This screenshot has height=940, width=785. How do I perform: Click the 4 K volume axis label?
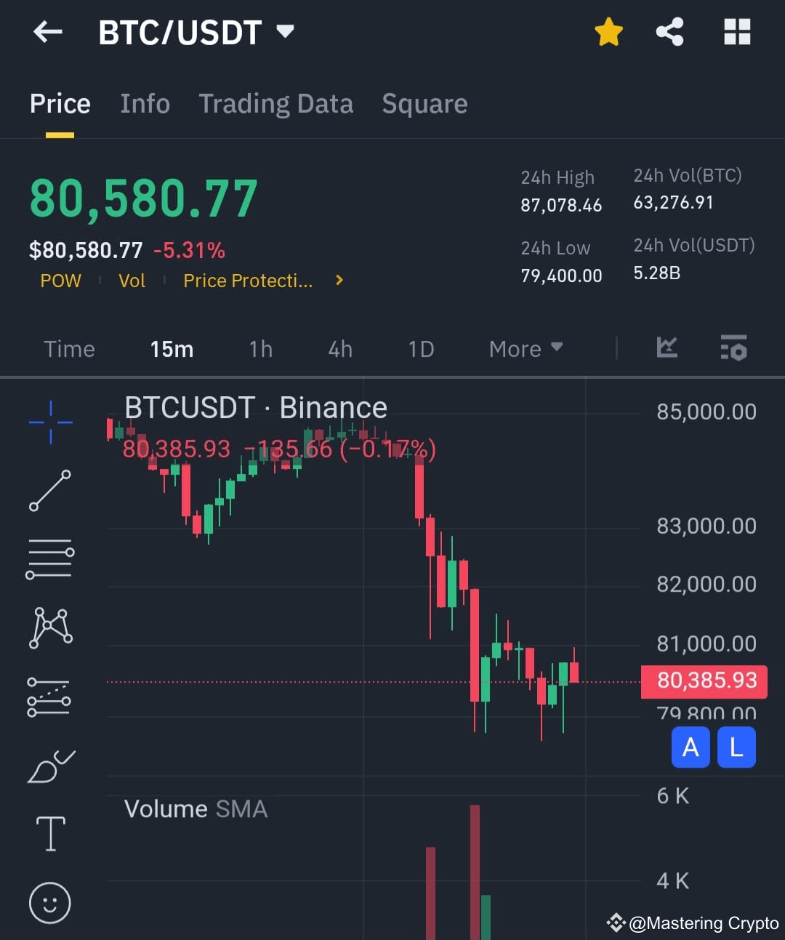[x=673, y=881]
